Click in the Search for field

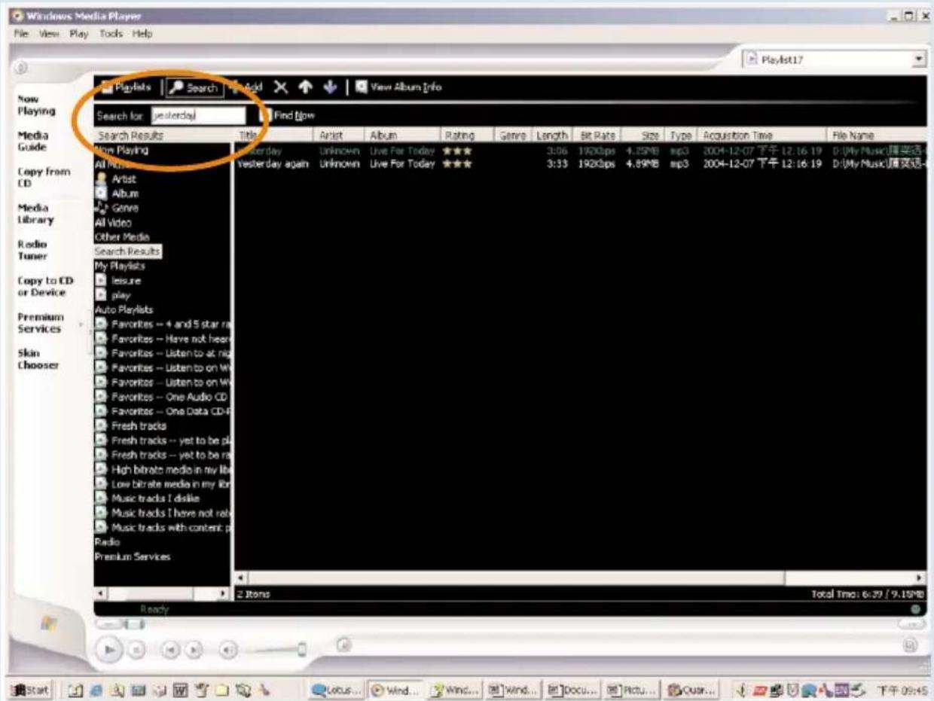[198, 116]
